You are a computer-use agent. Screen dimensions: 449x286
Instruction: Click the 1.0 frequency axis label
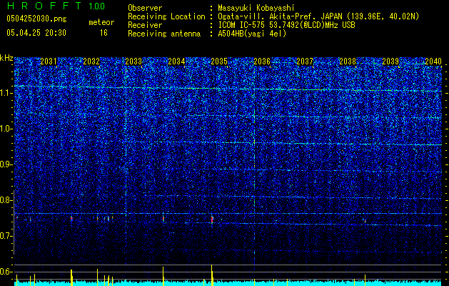(6, 129)
